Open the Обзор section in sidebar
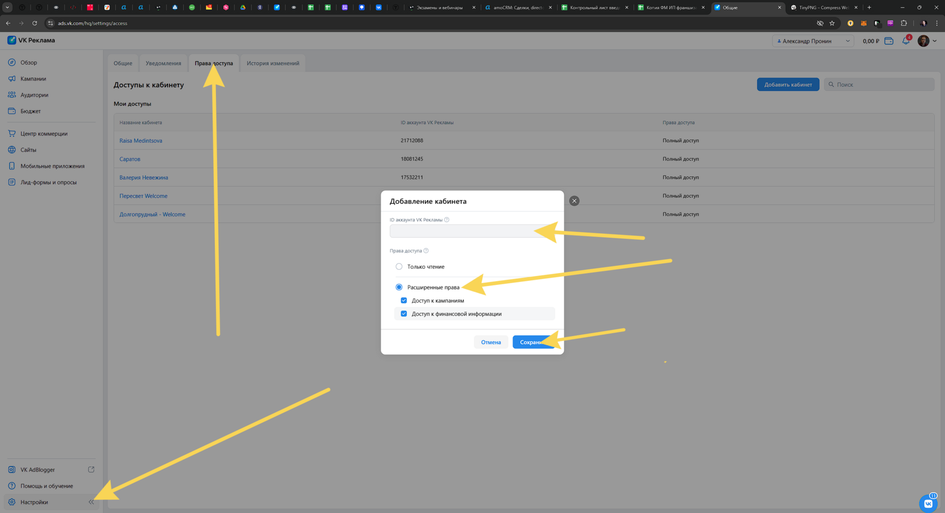 click(29, 62)
